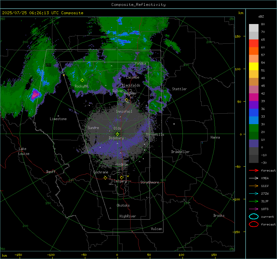Click the red forecast ellipse symbol
Screen dimensions: 277x259
[x=254, y=224]
